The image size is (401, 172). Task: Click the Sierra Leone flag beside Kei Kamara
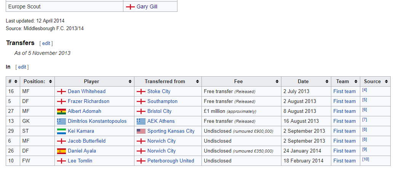[x=61, y=131]
